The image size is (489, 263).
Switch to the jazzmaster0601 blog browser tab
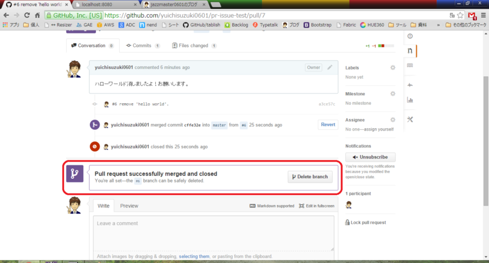coord(175,5)
